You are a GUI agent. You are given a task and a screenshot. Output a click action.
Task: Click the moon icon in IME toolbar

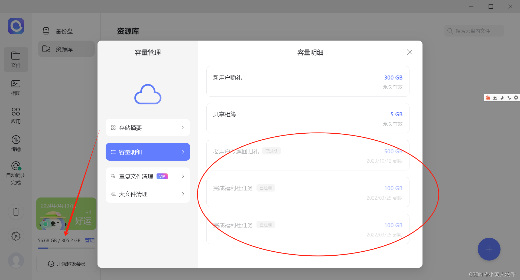(x=502, y=98)
